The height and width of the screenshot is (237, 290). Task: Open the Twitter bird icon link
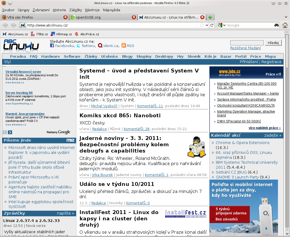[x=78, y=46]
